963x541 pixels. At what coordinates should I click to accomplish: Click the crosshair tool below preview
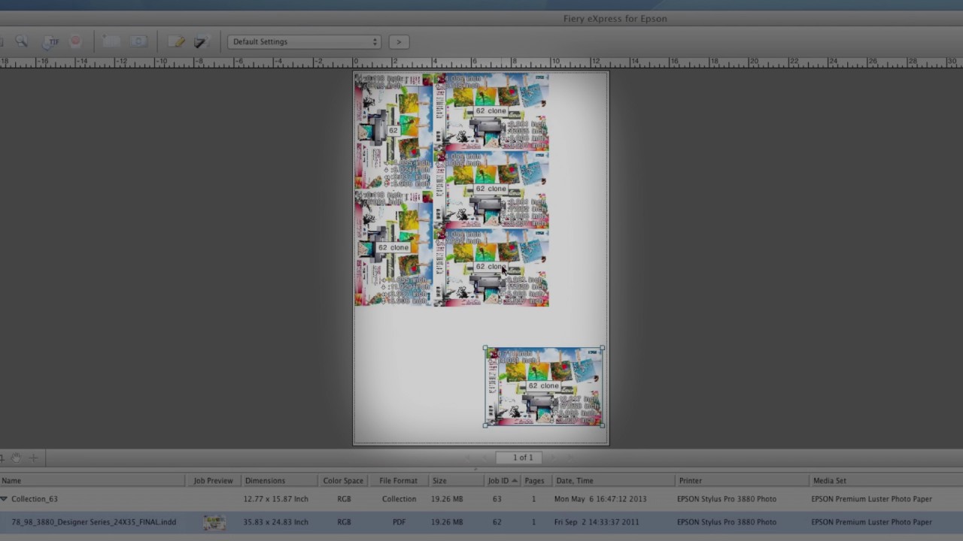[x=33, y=458]
